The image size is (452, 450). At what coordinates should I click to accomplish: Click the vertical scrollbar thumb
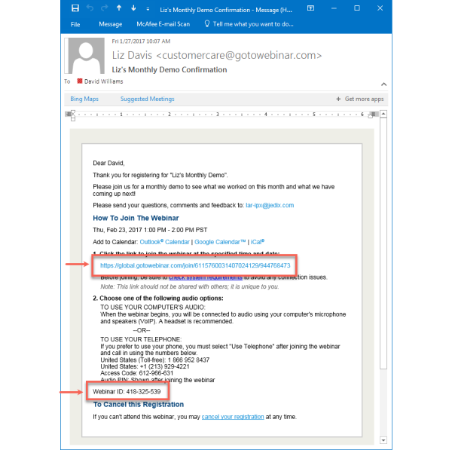tap(383, 243)
